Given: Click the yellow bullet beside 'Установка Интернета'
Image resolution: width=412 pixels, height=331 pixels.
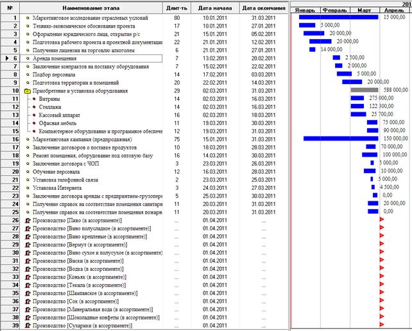Looking at the screenshot, I should [28, 187].
